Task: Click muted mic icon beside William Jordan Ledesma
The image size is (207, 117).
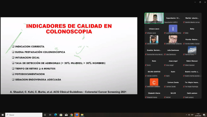Action: click(x=165, y=44)
